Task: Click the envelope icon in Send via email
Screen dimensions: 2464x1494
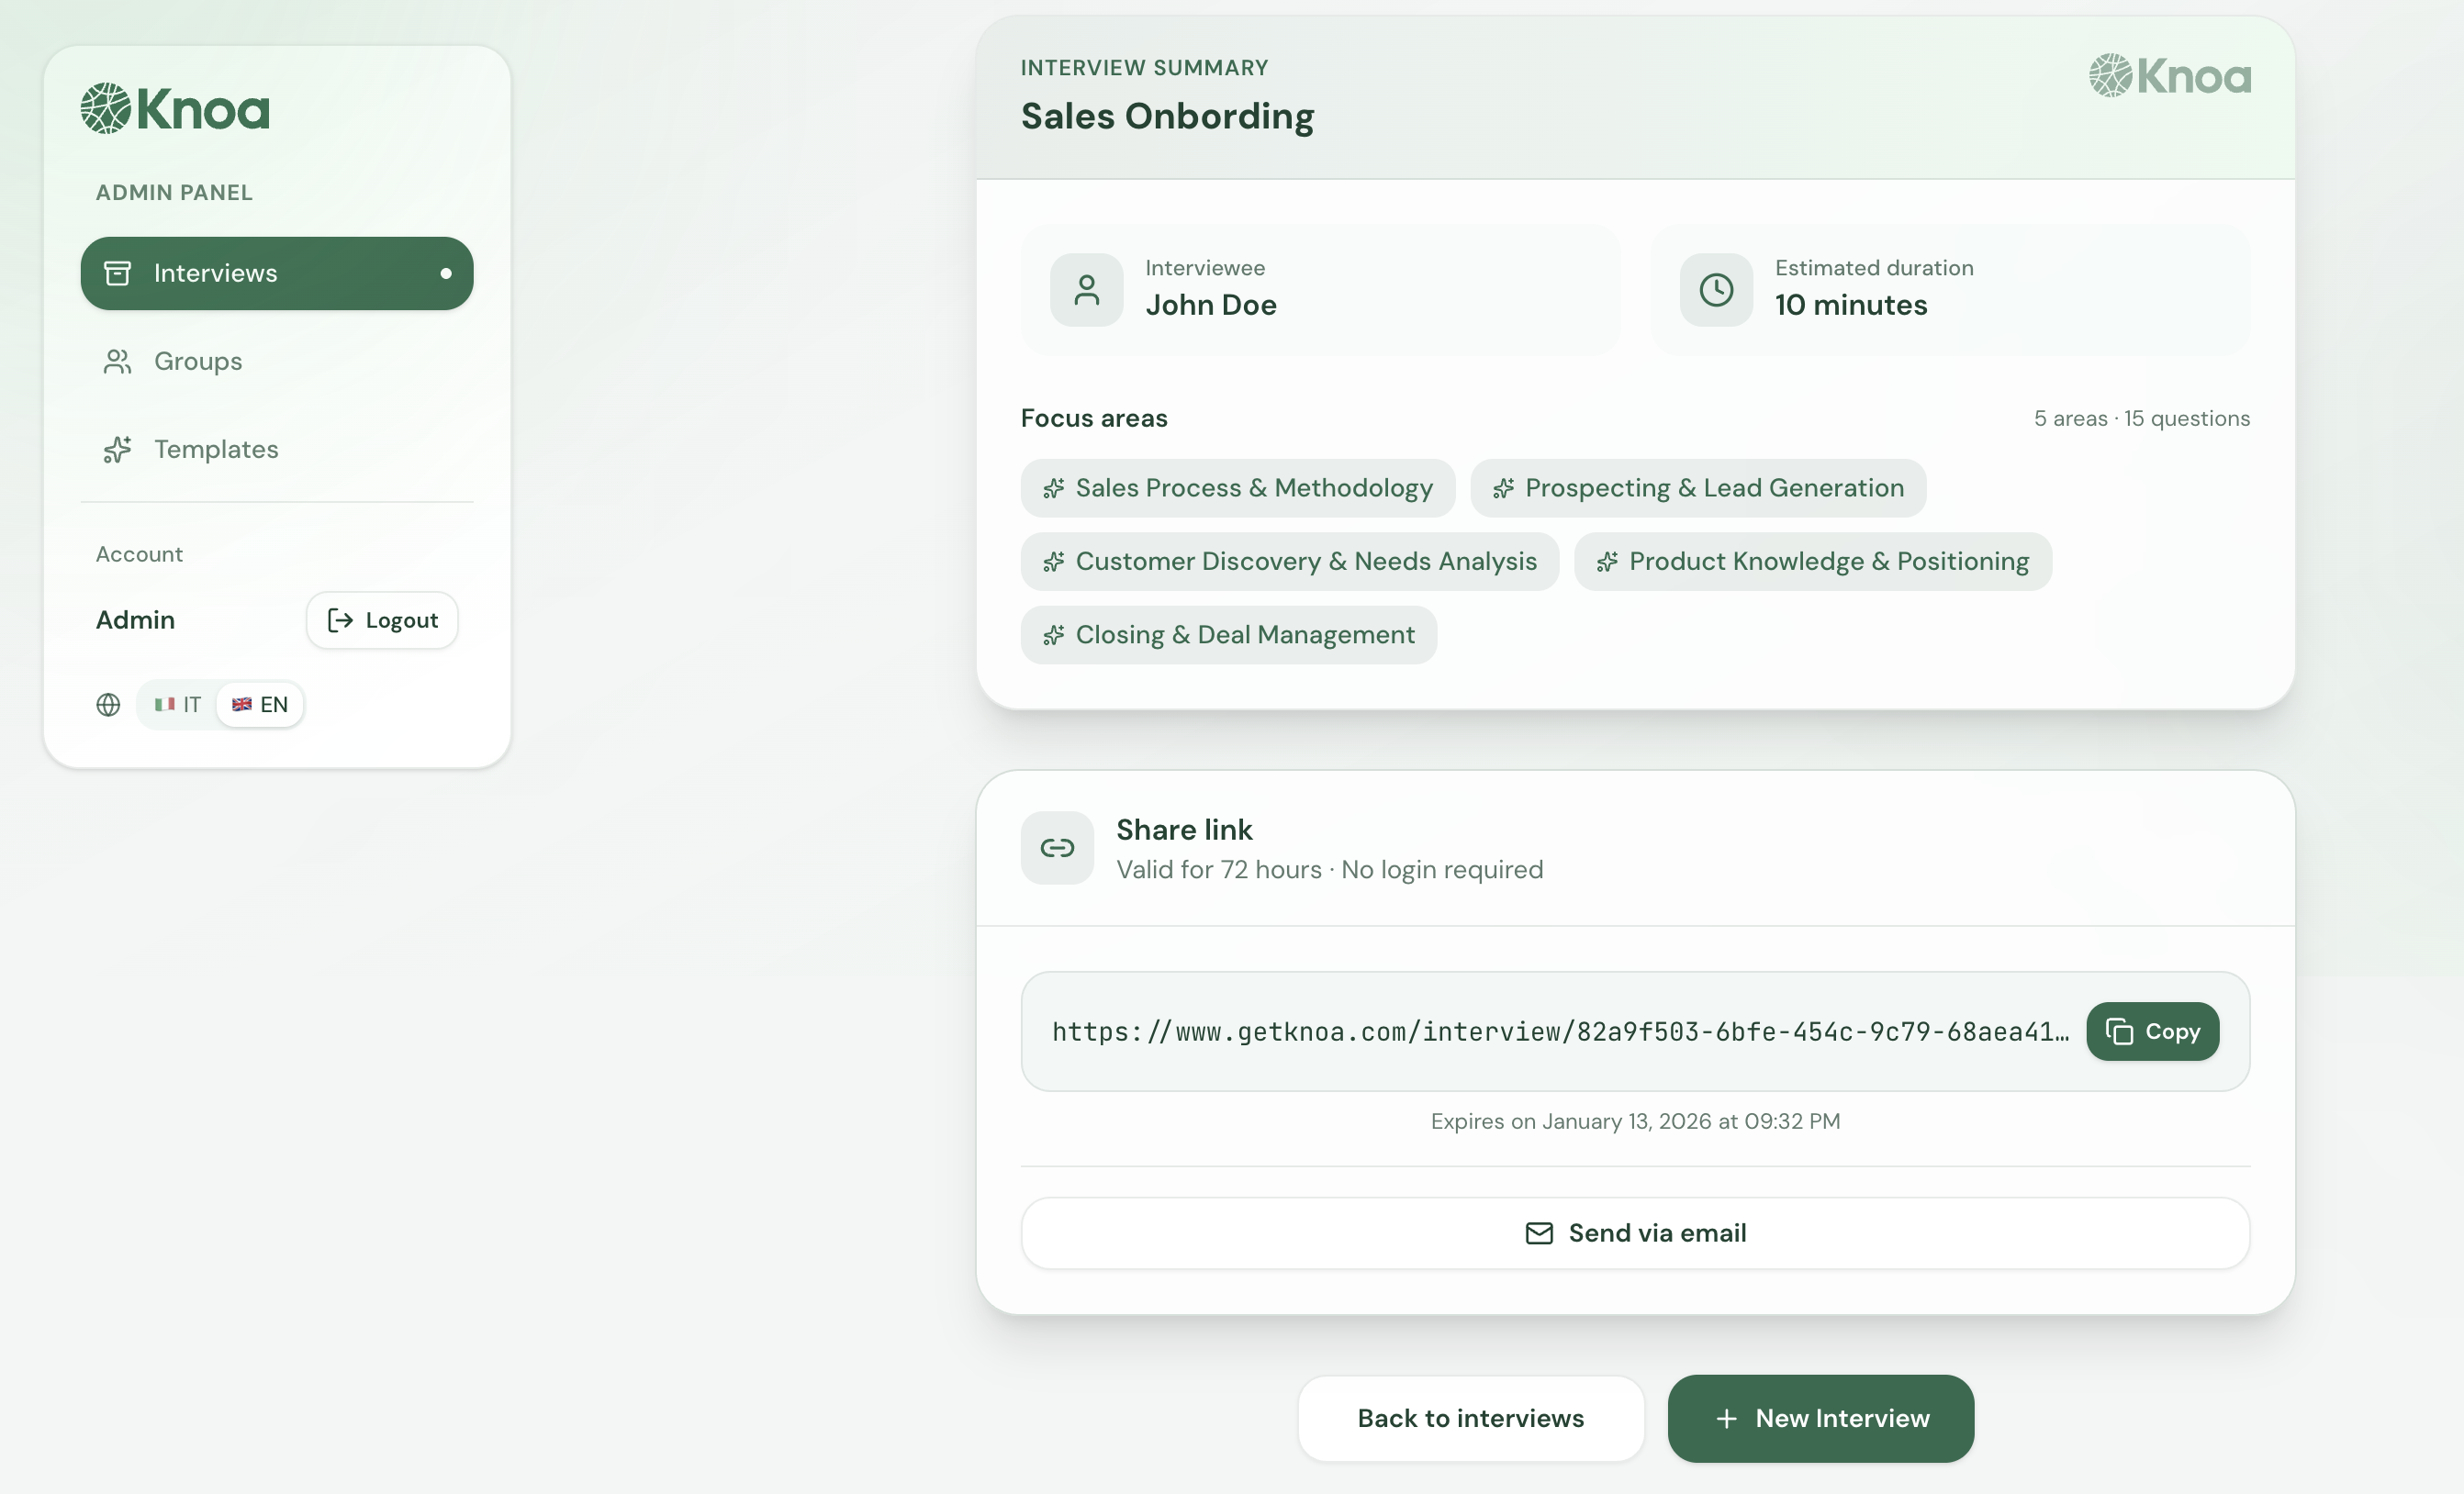Action: (x=1538, y=1233)
